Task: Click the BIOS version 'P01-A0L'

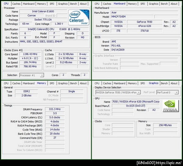Action: (145, 46)
